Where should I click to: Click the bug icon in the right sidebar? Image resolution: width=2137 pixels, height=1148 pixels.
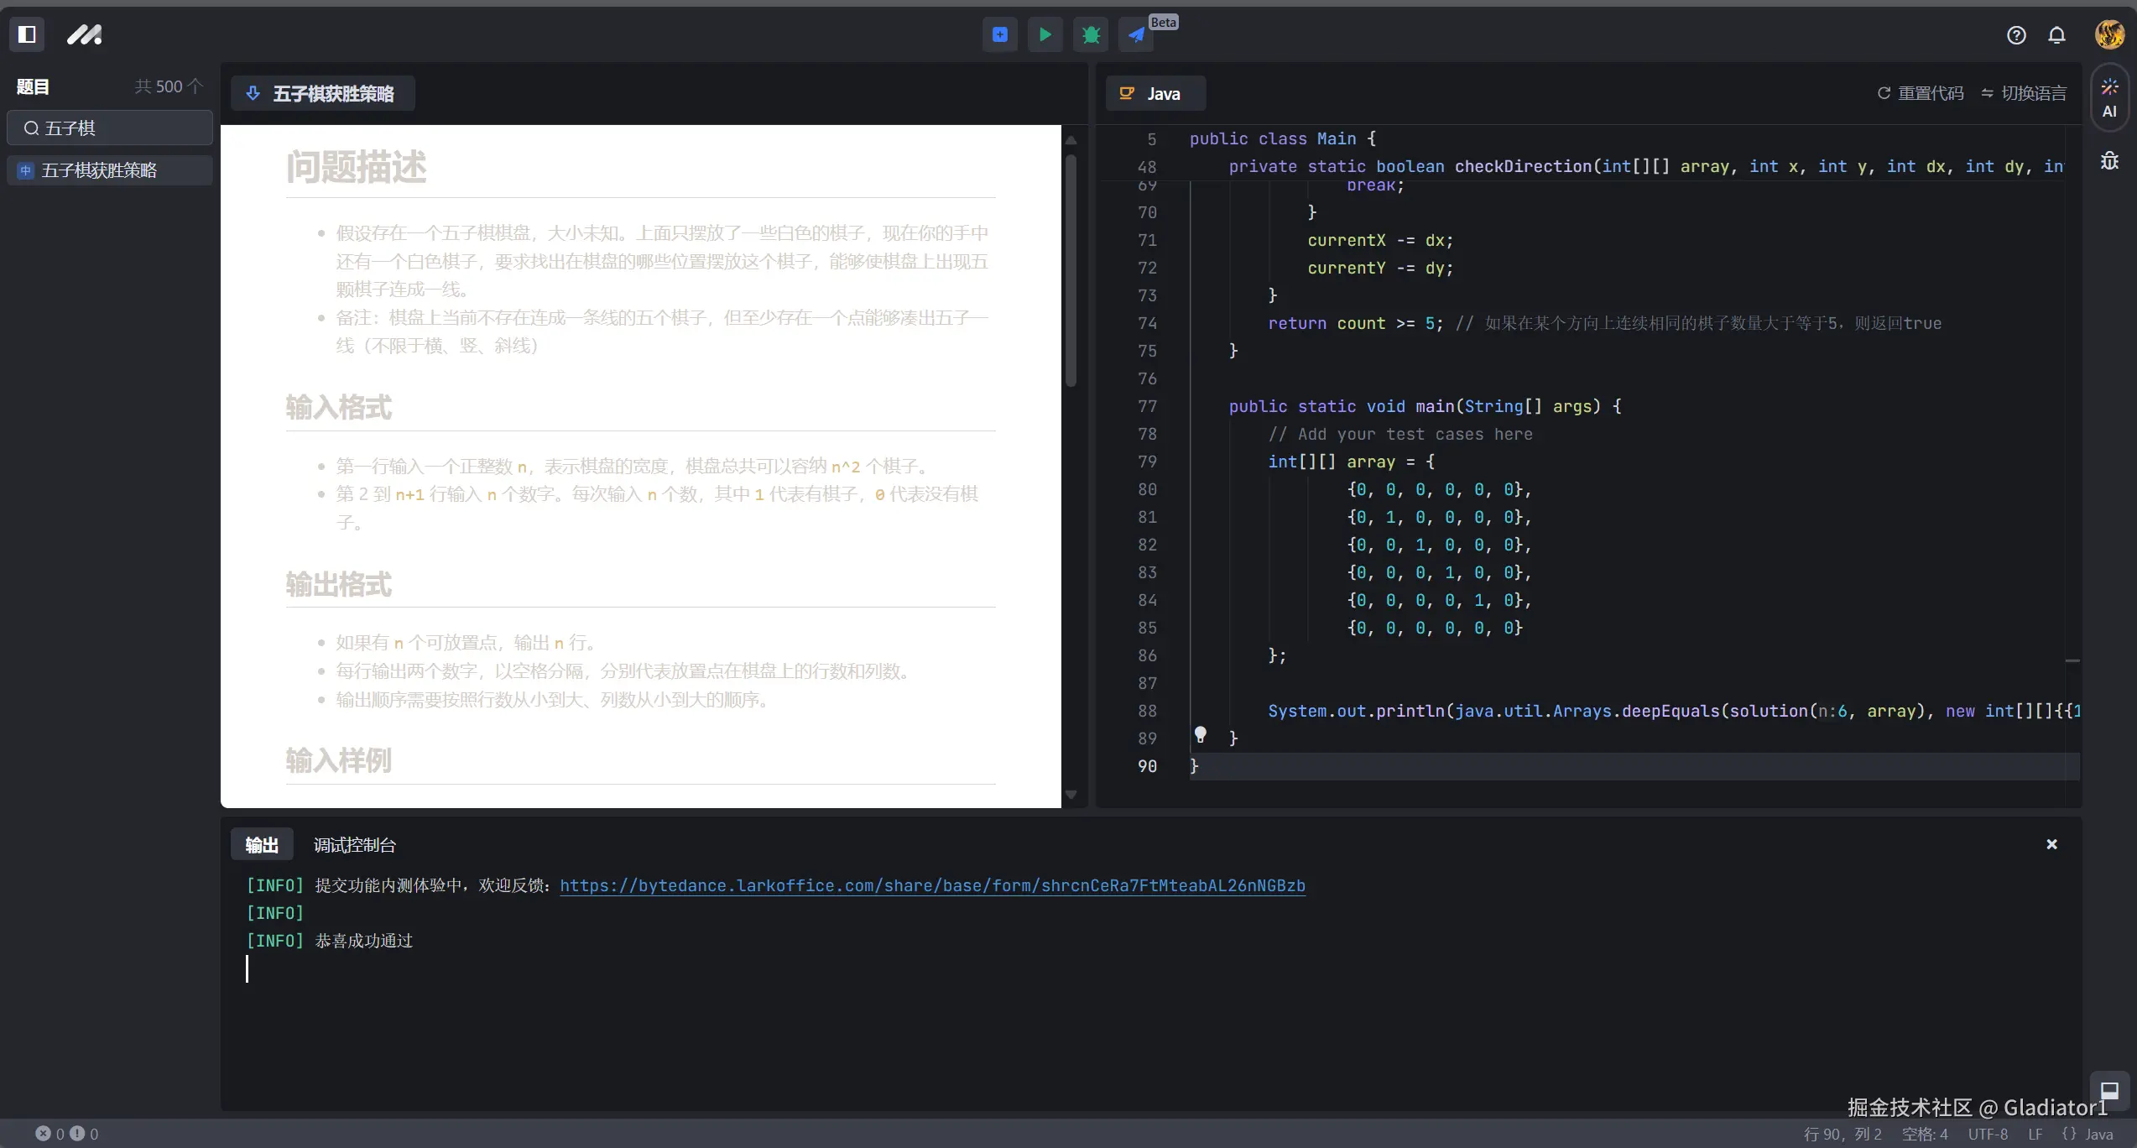2108,160
